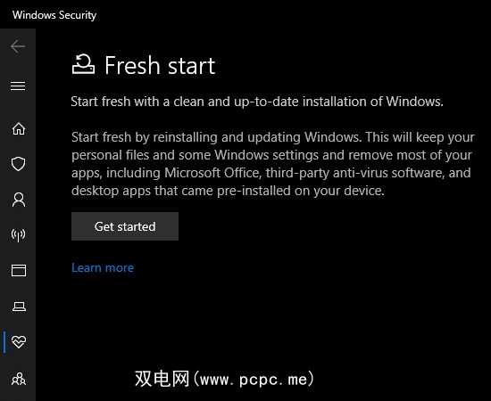Open Account protection person icon
491x401 pixels.
pos(19,200)
